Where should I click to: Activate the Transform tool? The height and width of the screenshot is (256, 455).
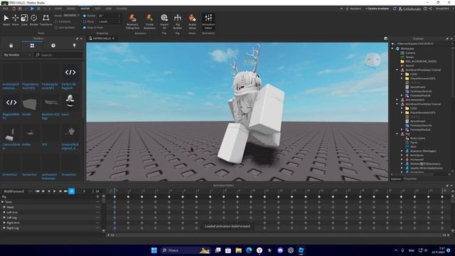tap(45, 20)
